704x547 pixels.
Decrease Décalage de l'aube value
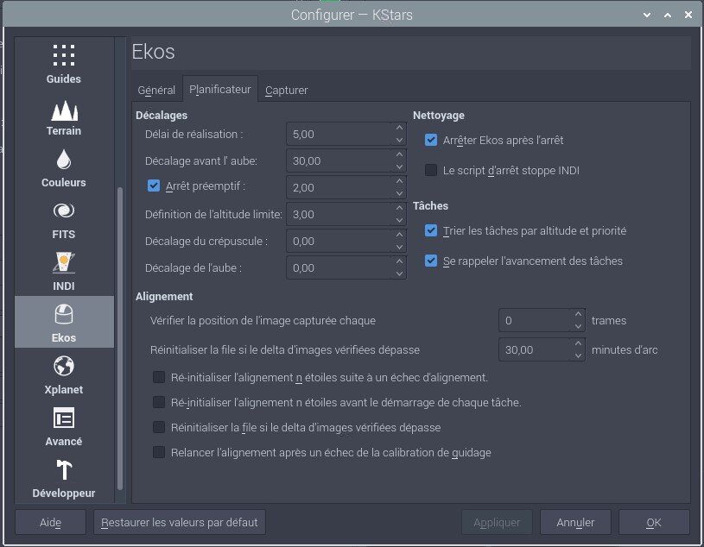click(x=399, y=273)
